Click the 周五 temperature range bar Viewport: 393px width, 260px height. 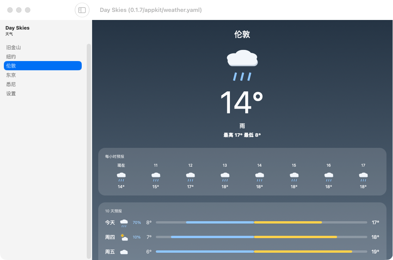261,252
